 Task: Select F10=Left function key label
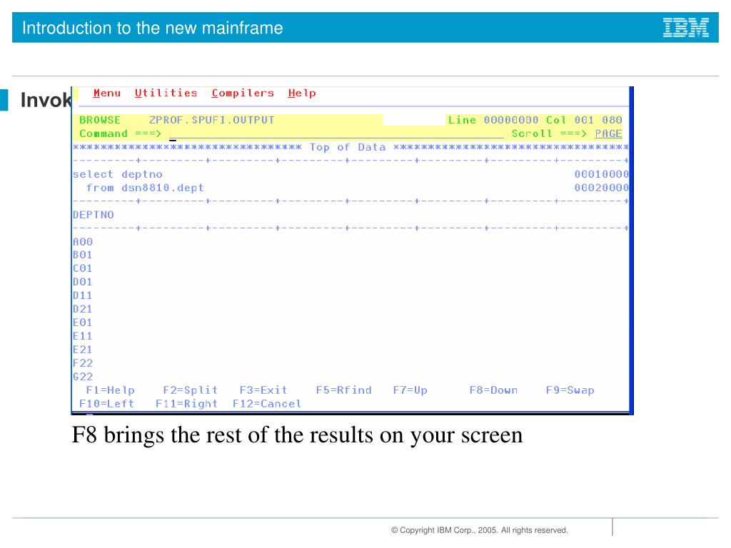coord(107,404)
